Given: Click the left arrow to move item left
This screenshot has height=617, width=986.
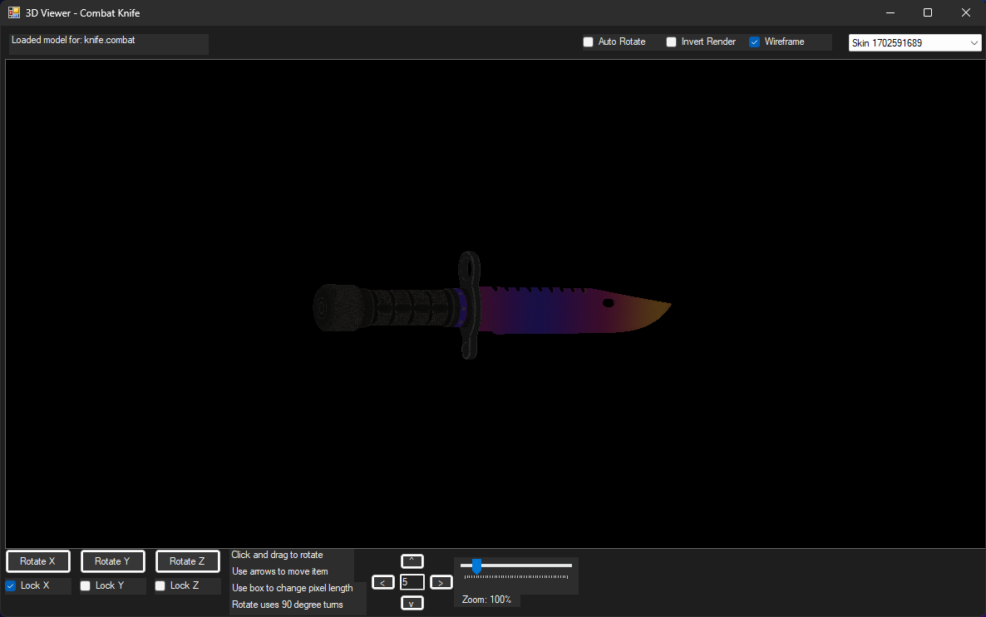Looking at the screenshot, I should point(383,581).
